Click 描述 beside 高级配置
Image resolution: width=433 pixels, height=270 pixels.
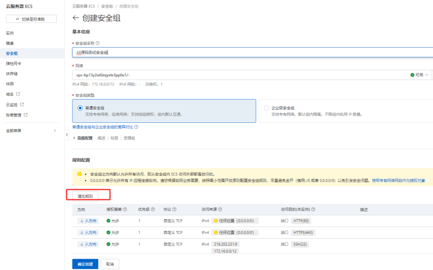point(101,138)
